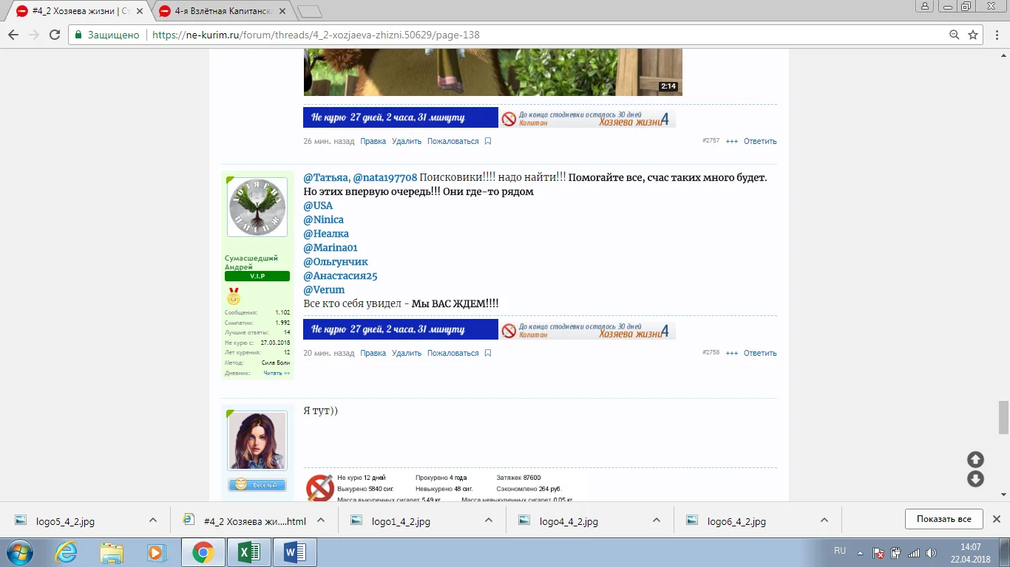Viewport: 1010px width, 567px height.
Task: Open Excel from the taskbar
Action: pyautogui.click(x=249, y=552)
